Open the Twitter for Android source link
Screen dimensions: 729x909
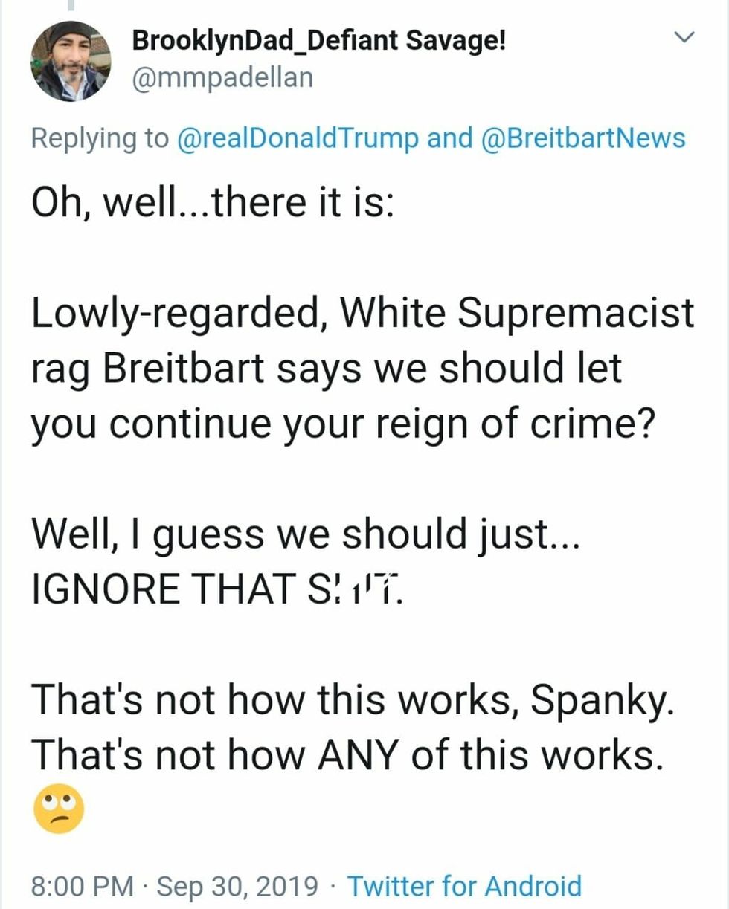[464, 887]
